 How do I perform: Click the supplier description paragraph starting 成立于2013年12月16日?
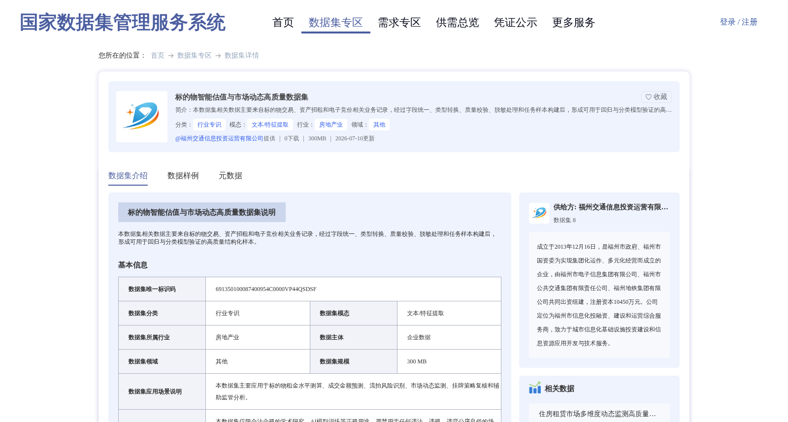point(599,295)
